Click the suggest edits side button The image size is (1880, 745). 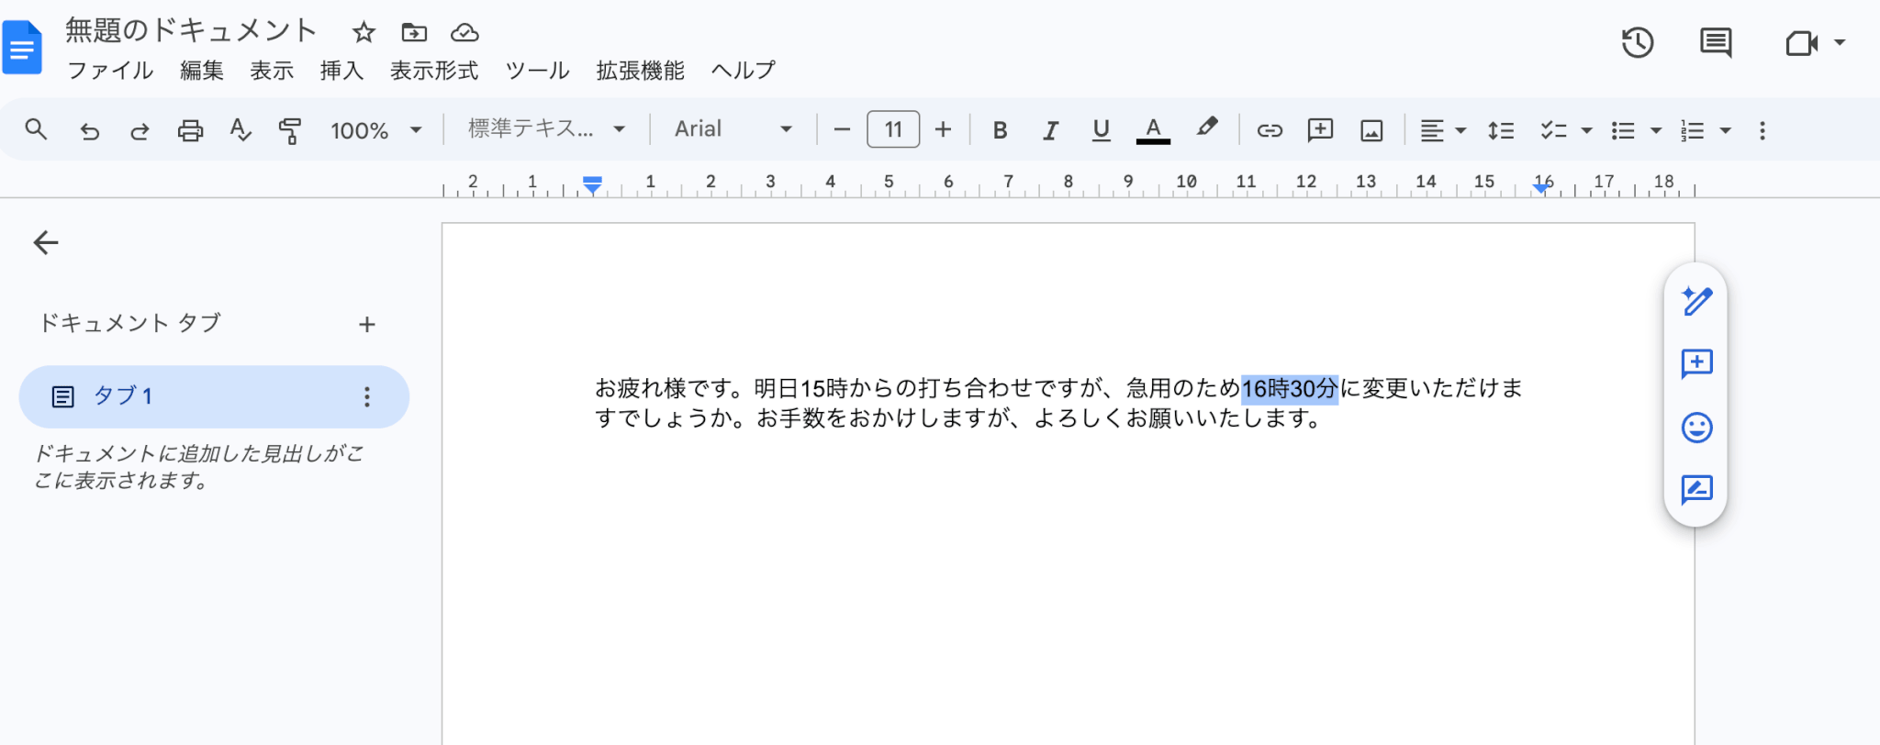(x=1696, y=490)
